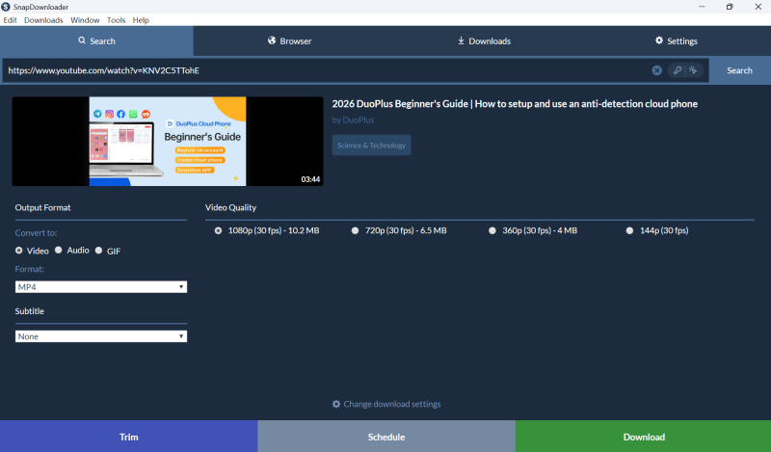Click the Trim button
Screen dimensions: 771x452
pyautogui.click(x=128, y=437)
